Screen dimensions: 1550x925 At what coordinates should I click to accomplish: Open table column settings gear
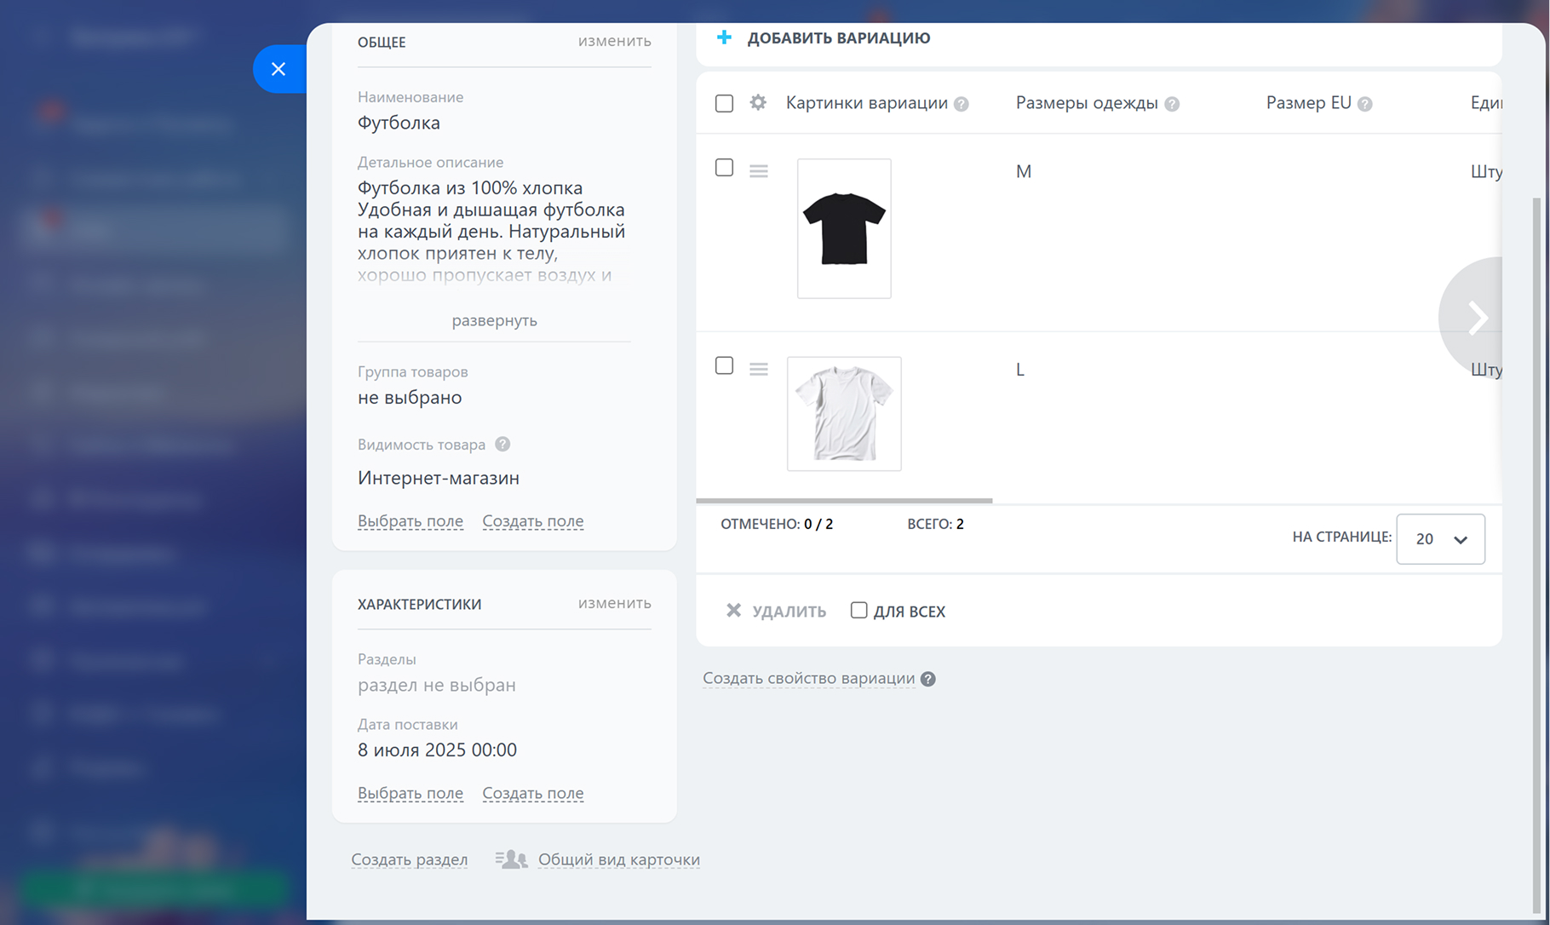click(758, 103)
